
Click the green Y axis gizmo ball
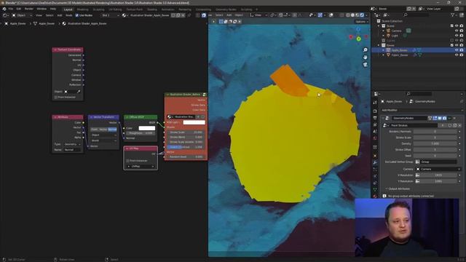click(359, 39)
